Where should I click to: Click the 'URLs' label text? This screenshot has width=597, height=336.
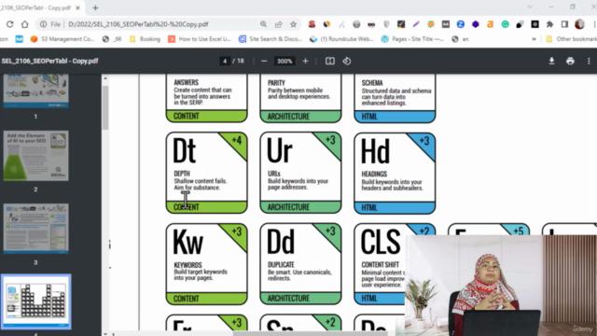point(274,174)
